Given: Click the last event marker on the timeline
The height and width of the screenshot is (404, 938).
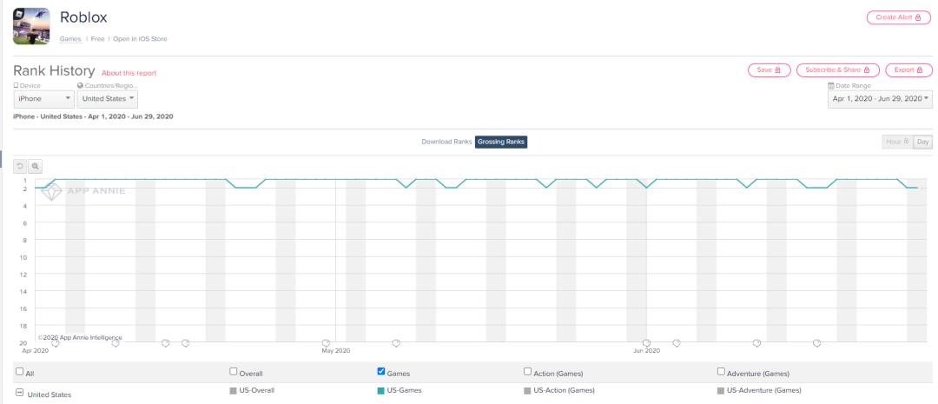Looking at the screenshot, I should point(816,343).
